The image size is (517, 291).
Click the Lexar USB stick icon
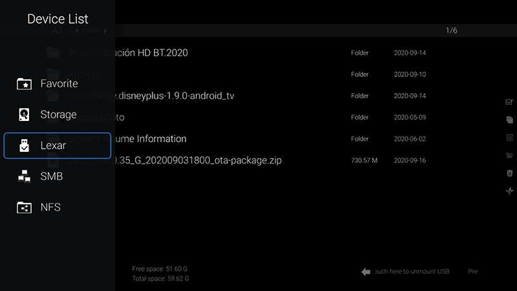24,145
